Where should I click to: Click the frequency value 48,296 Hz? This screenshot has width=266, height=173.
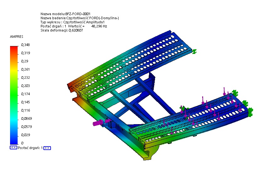coord(99,26)
